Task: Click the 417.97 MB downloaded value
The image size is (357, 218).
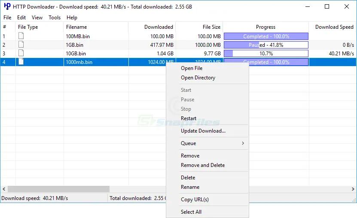Action: (x=162, y=45)
